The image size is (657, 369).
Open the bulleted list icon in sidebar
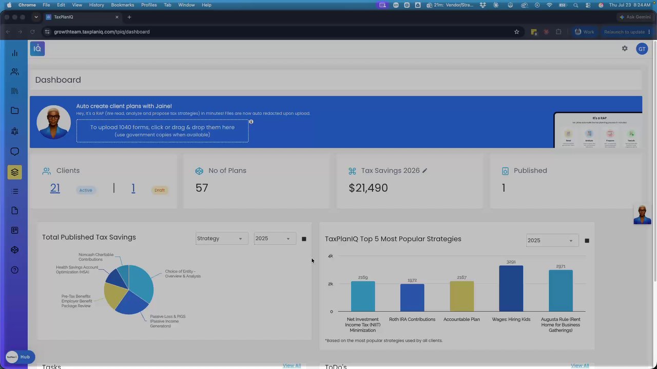[14, 191]
